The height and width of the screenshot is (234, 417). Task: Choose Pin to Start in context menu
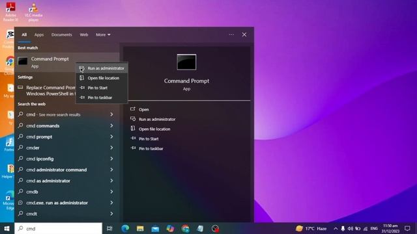pos(102,88)
